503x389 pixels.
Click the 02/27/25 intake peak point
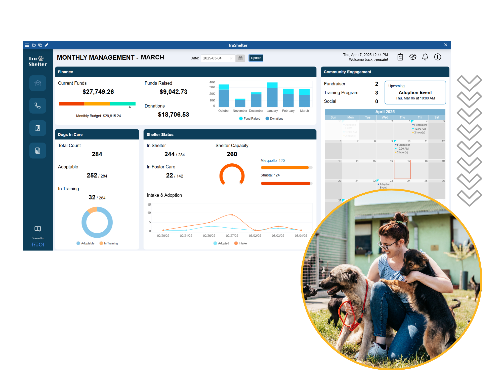pos(232,215)
